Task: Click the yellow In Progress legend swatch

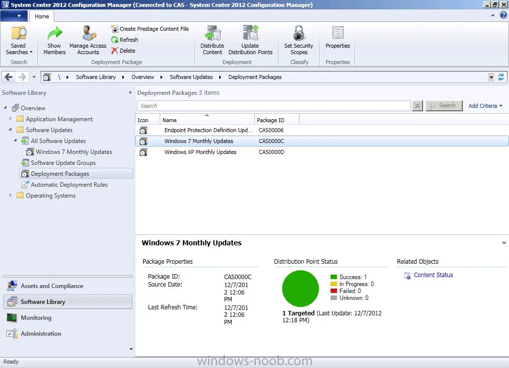Action: pos(334,284)
